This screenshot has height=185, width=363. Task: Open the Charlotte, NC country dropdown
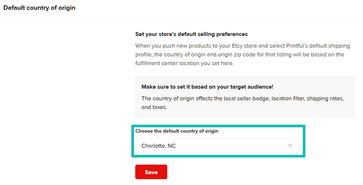point(217,146)
